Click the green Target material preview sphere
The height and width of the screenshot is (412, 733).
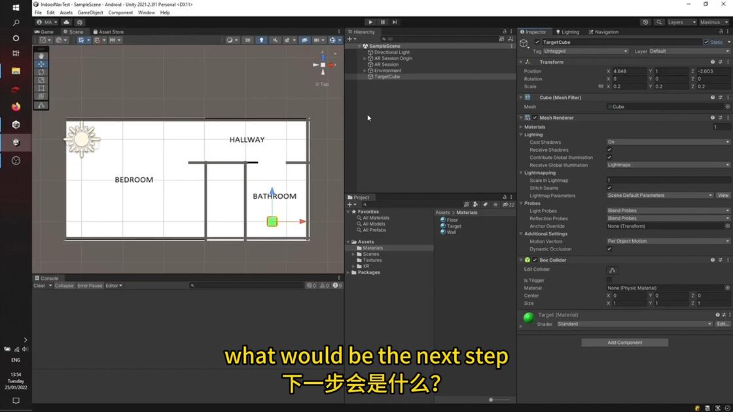pos(529,318)
